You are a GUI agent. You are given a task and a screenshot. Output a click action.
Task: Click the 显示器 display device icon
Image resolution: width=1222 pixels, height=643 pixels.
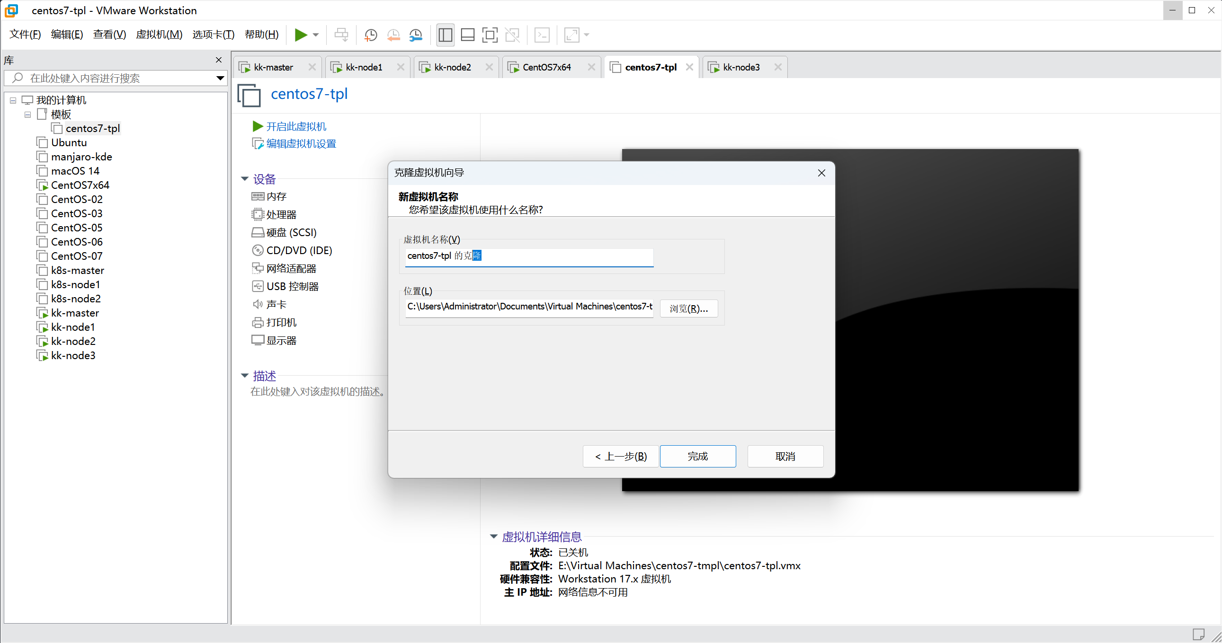click(258, 341)
